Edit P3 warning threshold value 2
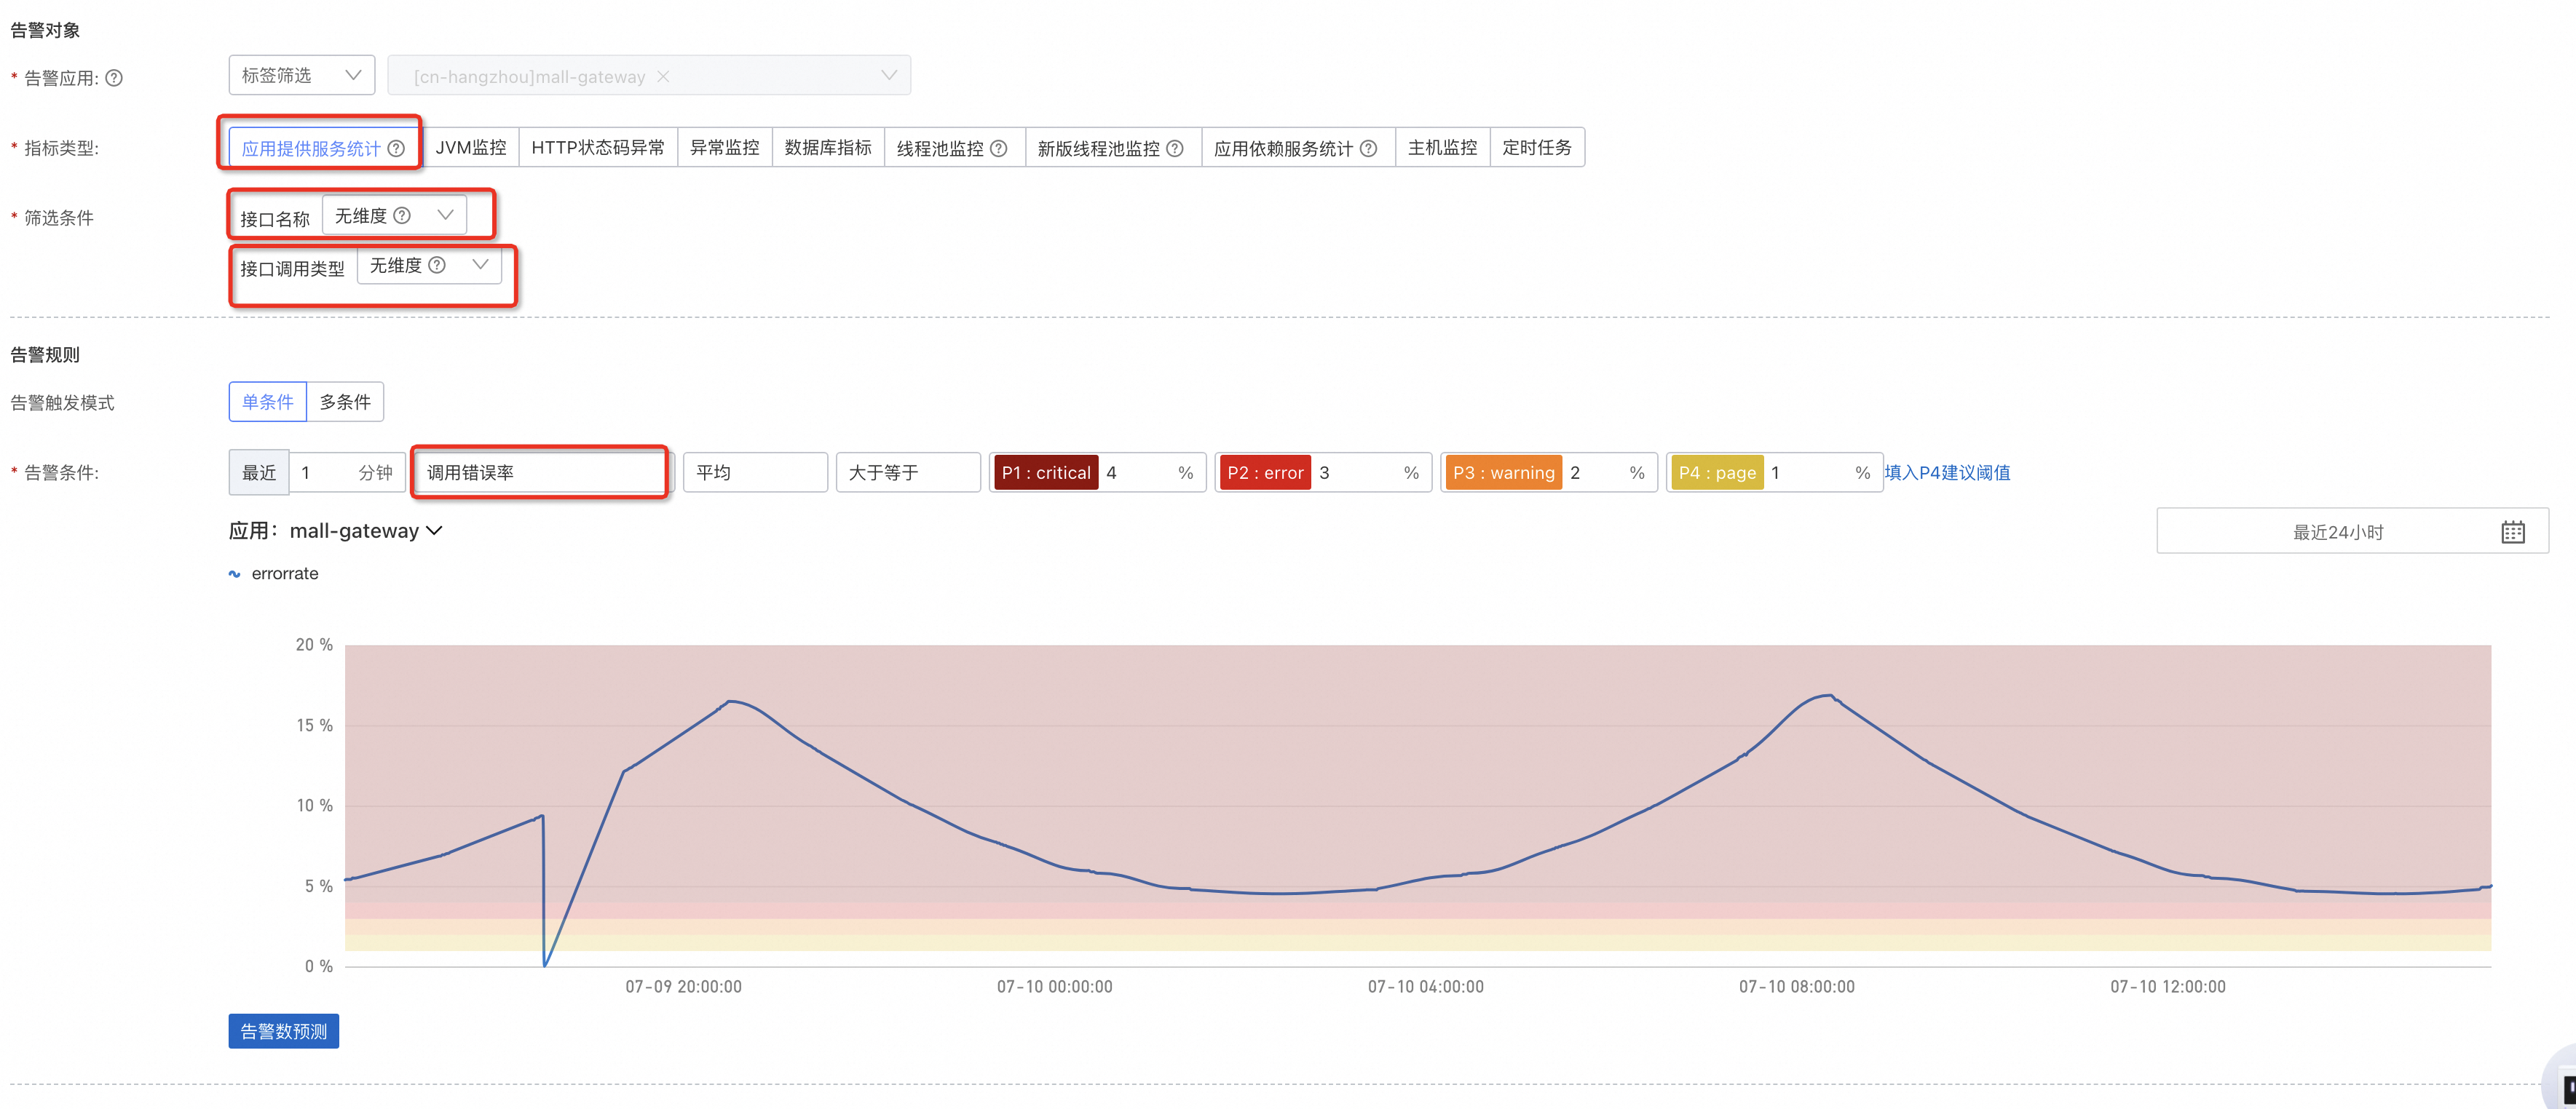Viewport: 2576px width, 1109px height. point(1592,472)
